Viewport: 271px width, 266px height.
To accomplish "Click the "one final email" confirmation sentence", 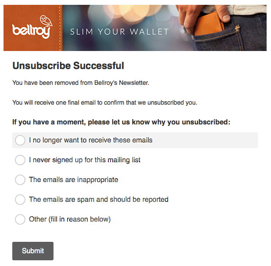I will click(x=105, y=103).
